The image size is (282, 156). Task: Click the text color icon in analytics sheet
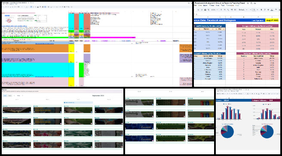(272, 10)
